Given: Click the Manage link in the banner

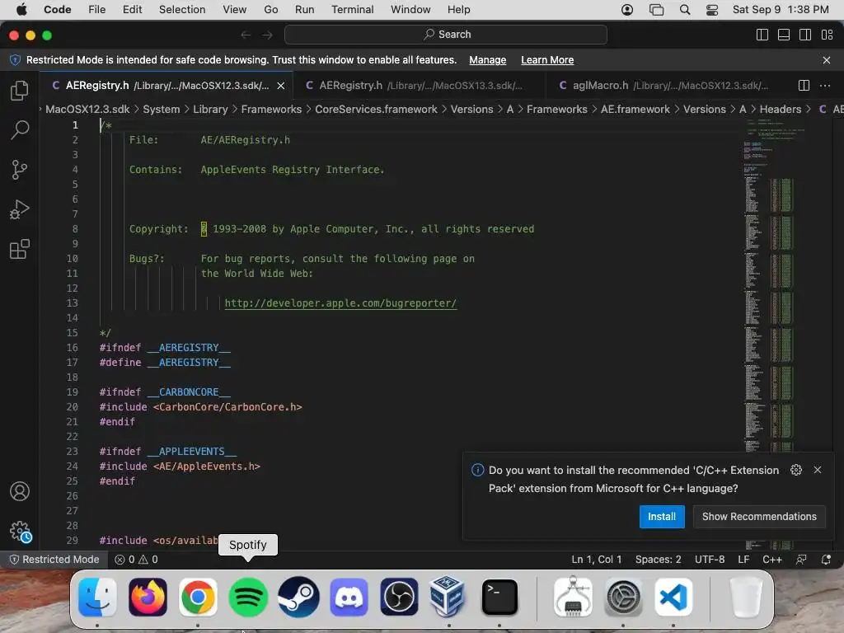Looking at the screenshot, I should (x=487, y=60).
